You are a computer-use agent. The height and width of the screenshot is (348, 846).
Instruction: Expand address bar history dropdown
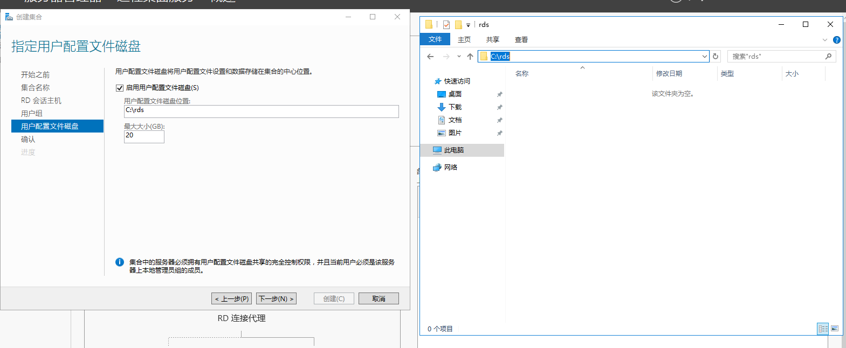point(704,57)
